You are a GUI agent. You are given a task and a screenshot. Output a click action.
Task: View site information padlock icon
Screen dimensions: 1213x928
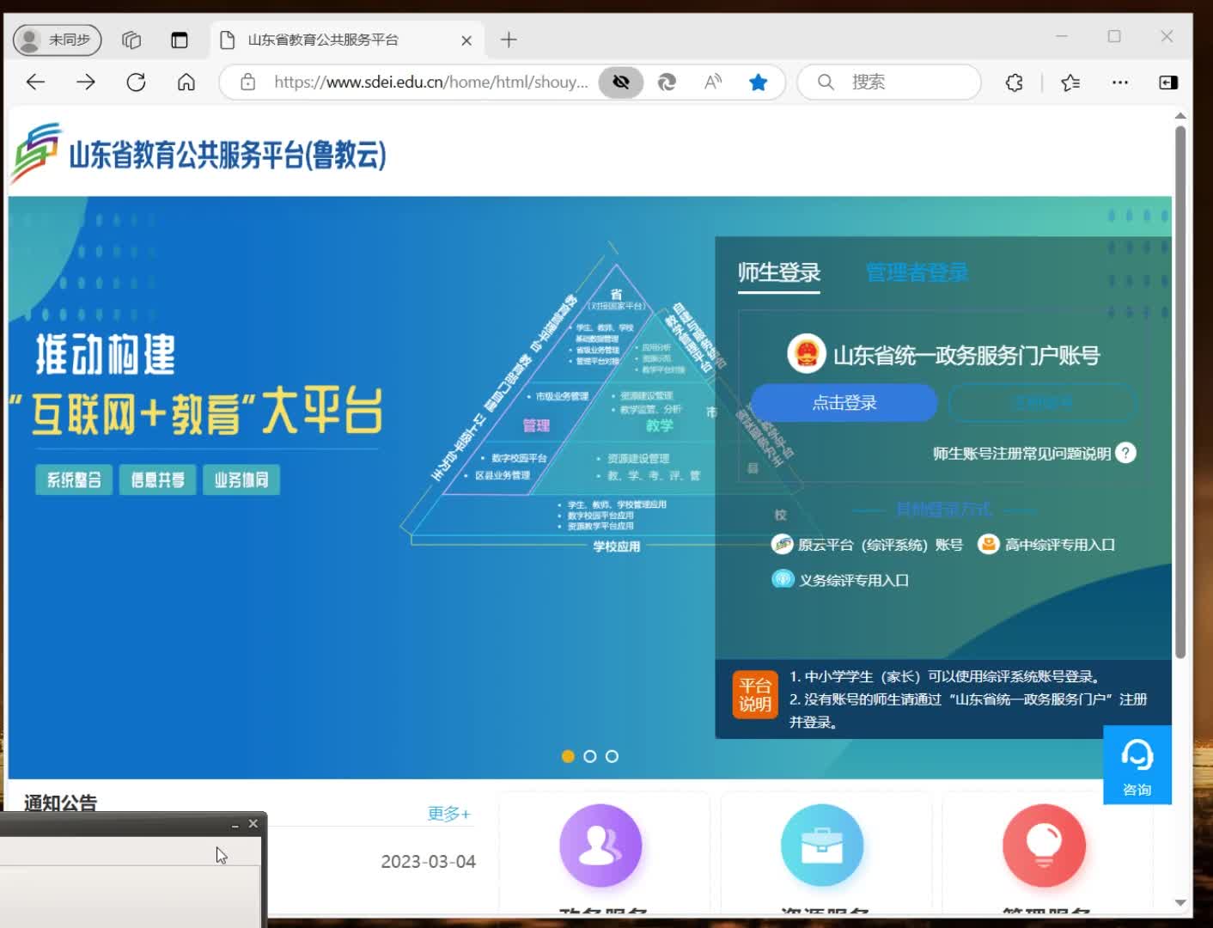coord(247,82)
